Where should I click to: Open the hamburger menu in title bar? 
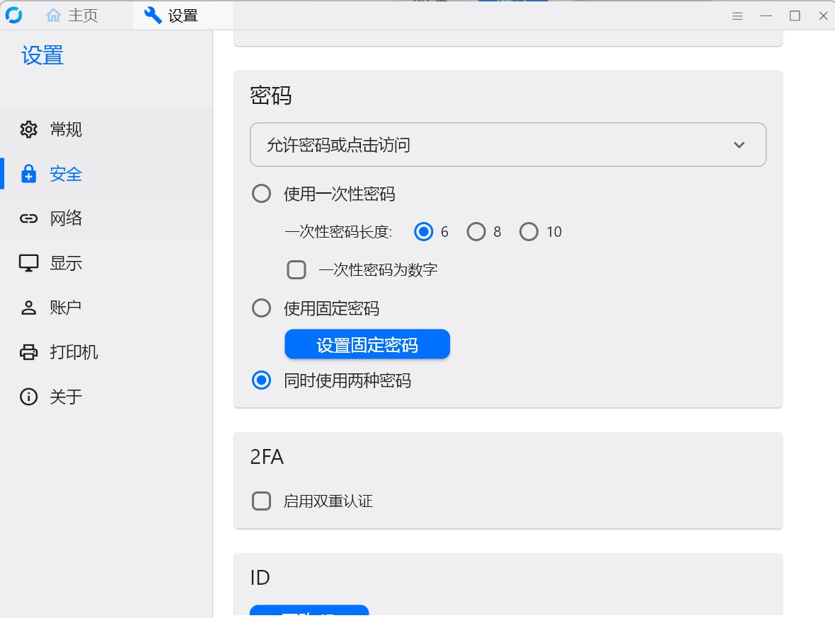click(x=737, y=16)
